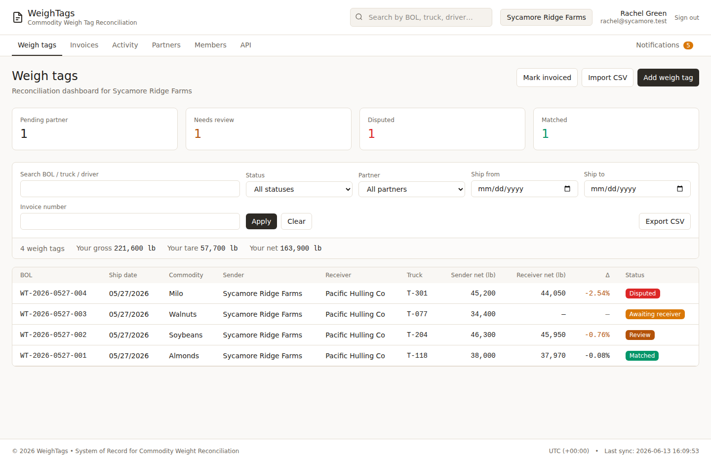
Task: Open the Status filter dropdown
Action: [299, 189]
